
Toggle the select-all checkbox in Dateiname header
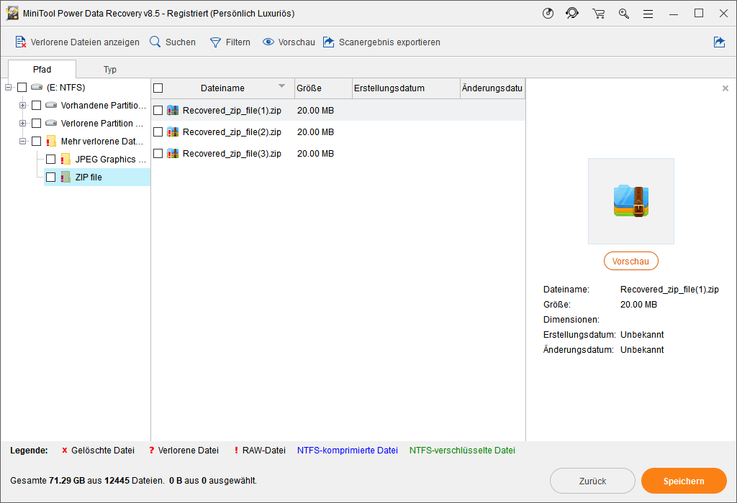[x=158, y=88]
